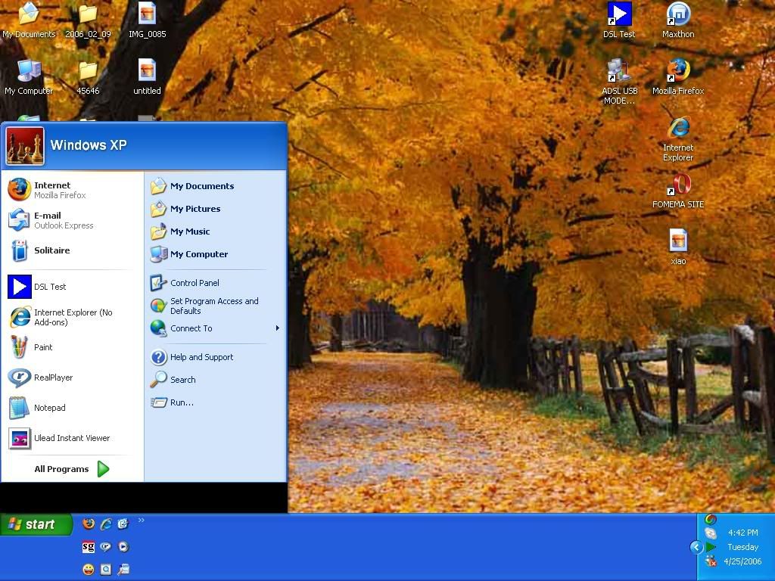Click the 'sg' icon in quick launch

pyautogui.click(x=89, y=546)
